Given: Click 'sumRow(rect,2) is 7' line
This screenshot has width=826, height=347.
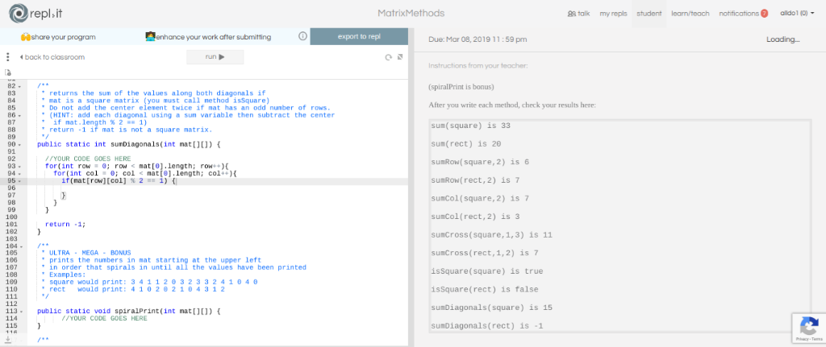Looking at the screenshot, I should [475, 180].
